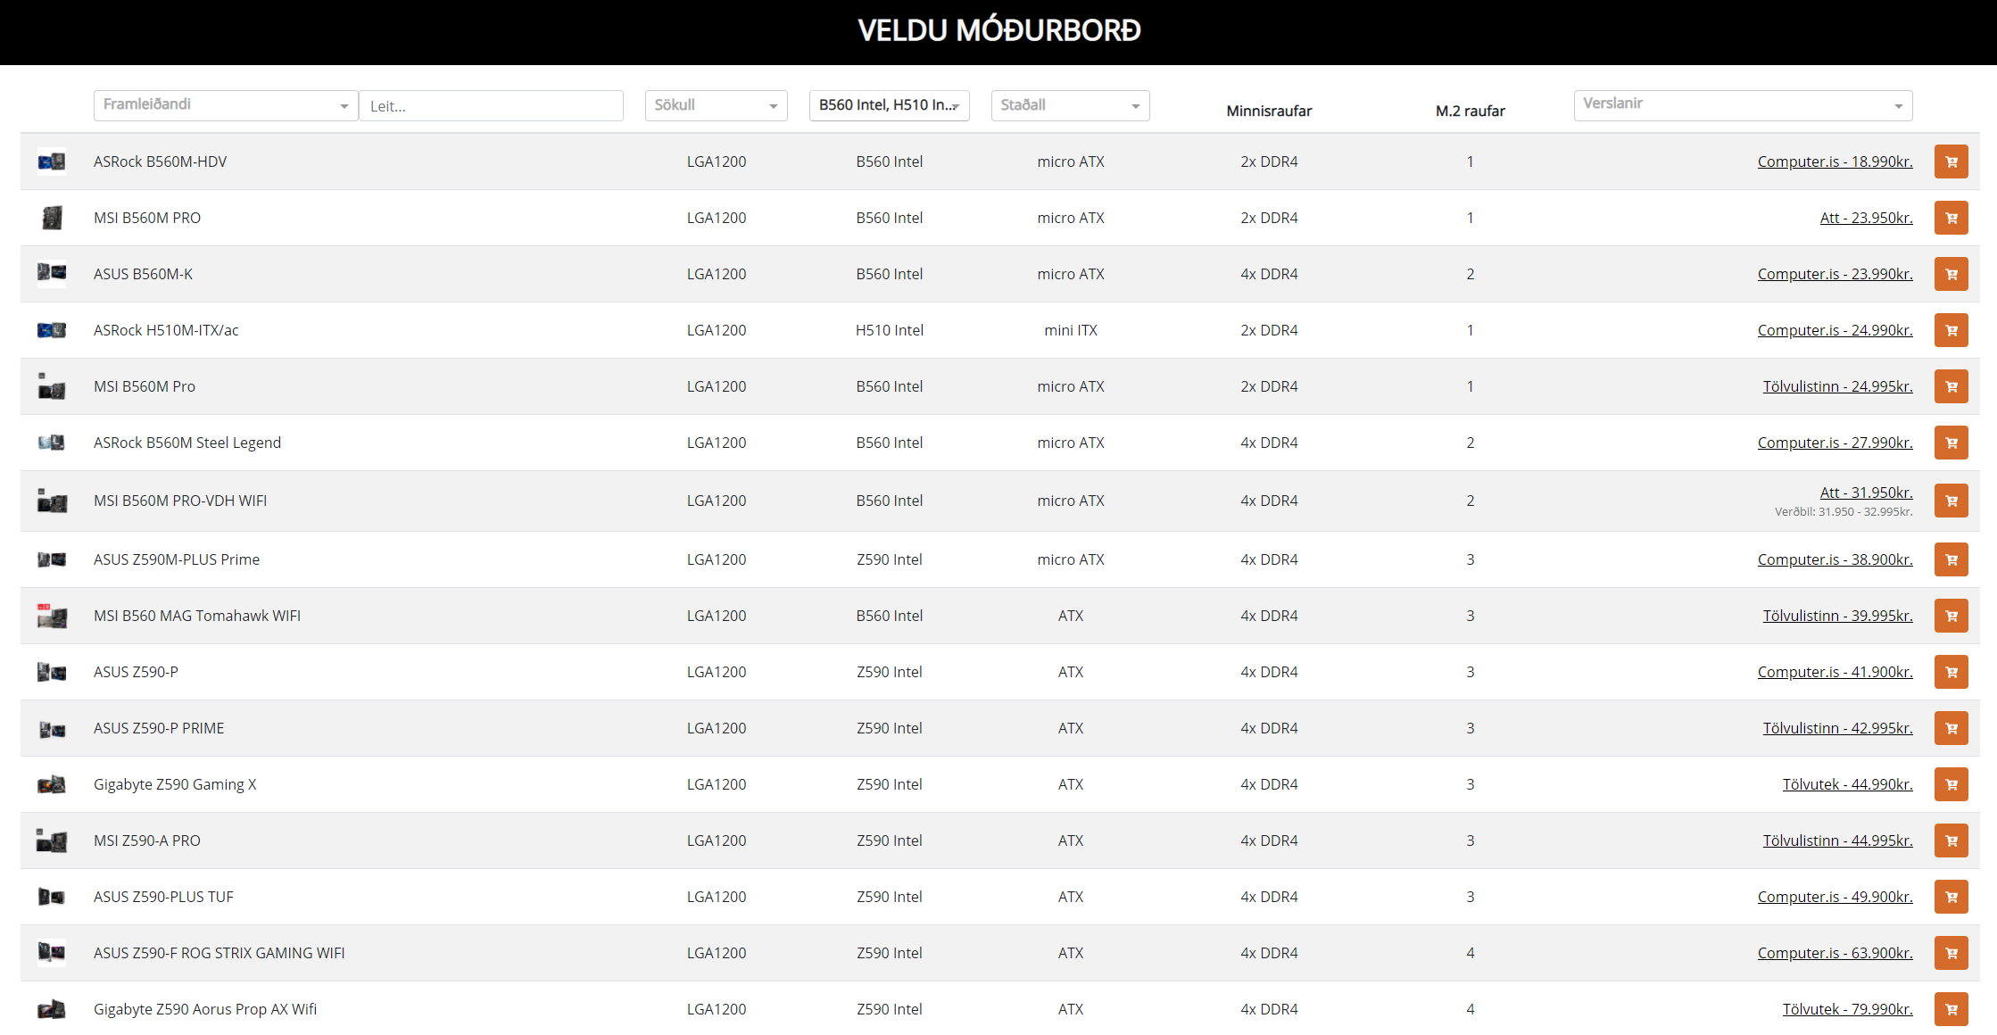Screen dimensions: 1997x1035
Task: Add MSI B560 MAG Tomahawk WIFI to cart
Action: [1951, 616]
